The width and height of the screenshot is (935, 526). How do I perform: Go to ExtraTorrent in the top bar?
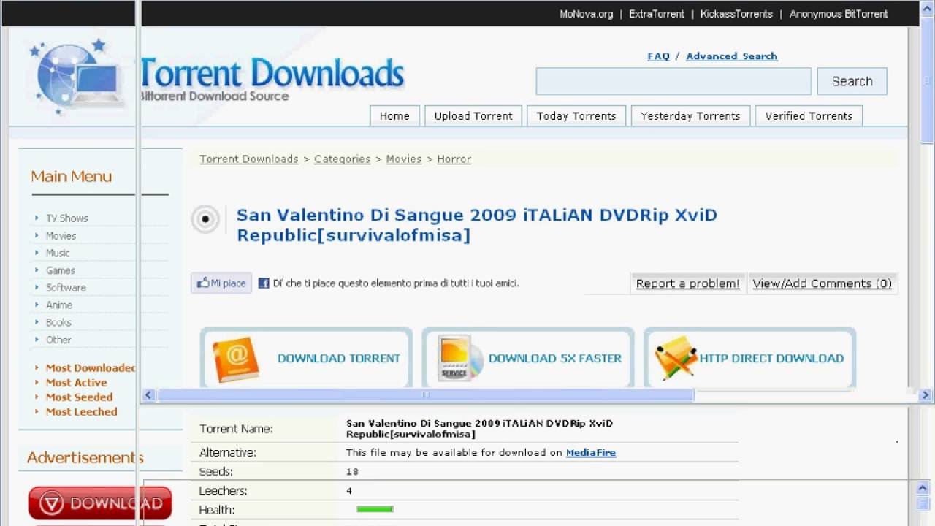[657, 14]
